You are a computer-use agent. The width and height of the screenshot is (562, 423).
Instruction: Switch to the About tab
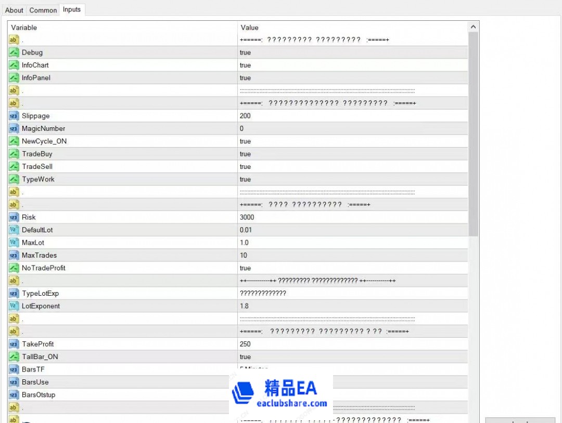click(14, 10)
